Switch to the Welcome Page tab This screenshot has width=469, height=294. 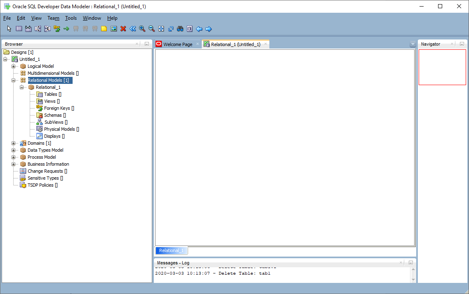[178, 44]
